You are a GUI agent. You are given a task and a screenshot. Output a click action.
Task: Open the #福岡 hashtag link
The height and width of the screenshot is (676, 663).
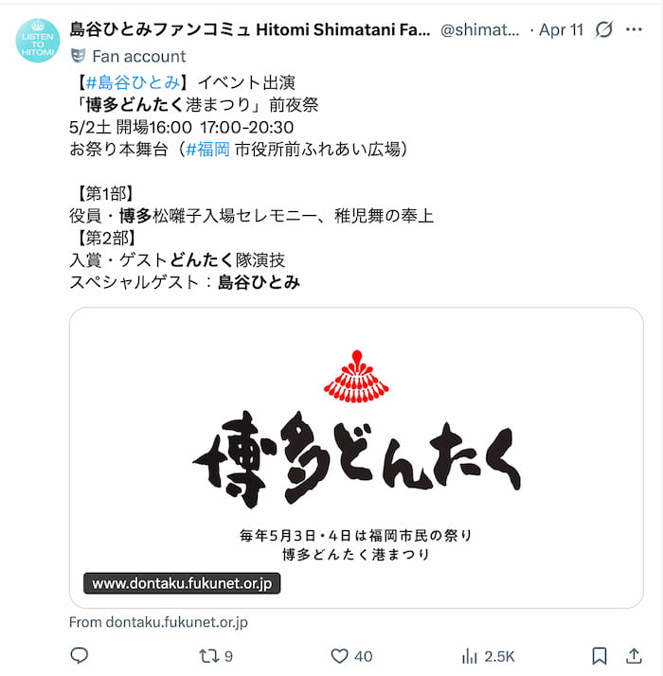click(207, 150)
